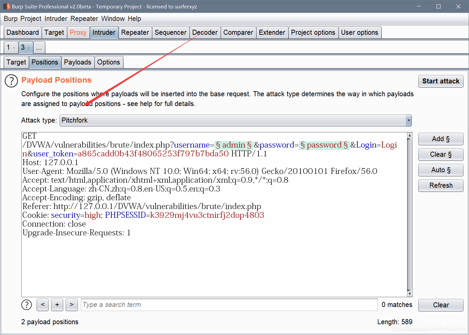The width and height of the screenshot is (469, 335).
Task: Focus the search term input field
Action: [229, 305]
